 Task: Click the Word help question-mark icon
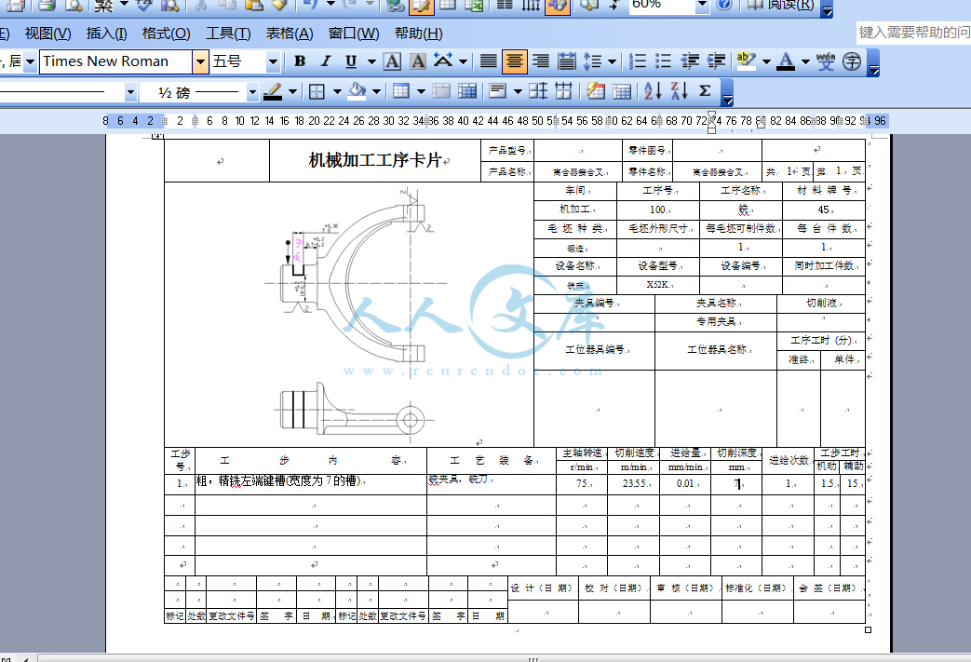tap(724, 5)
